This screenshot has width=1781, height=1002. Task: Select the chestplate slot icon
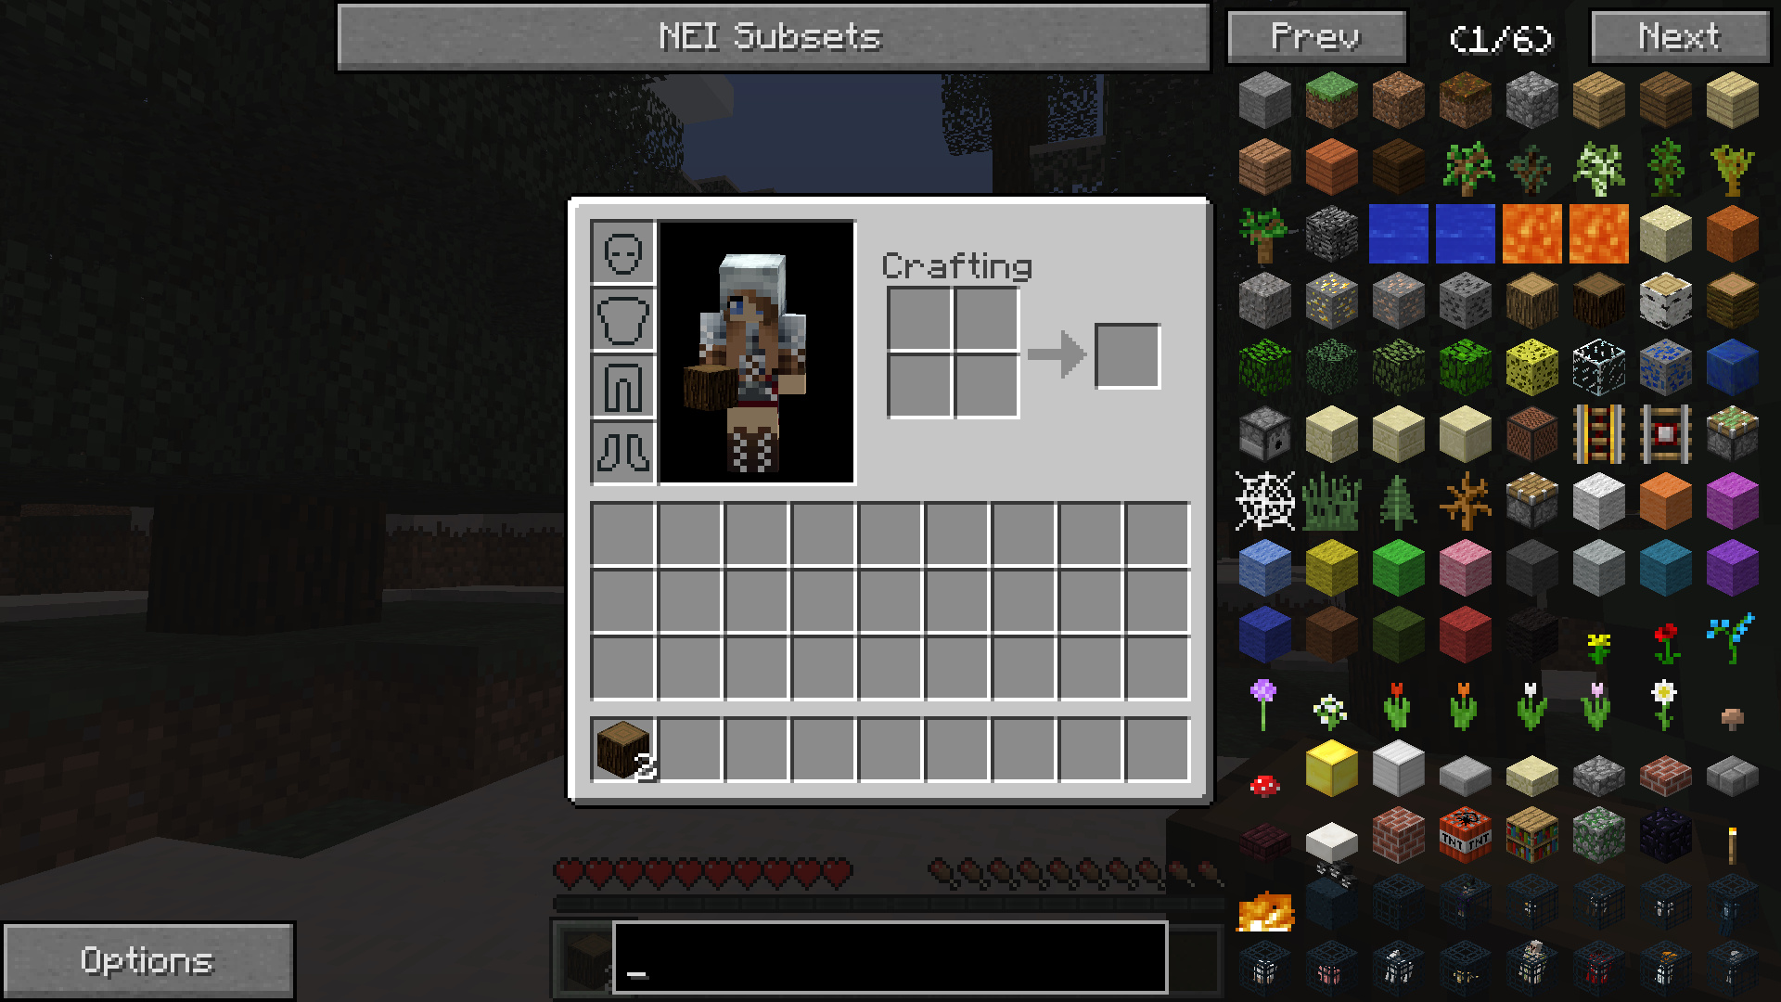click(x=622, y=317)
